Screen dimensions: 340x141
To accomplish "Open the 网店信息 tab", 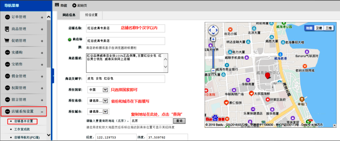I will 69,15.
